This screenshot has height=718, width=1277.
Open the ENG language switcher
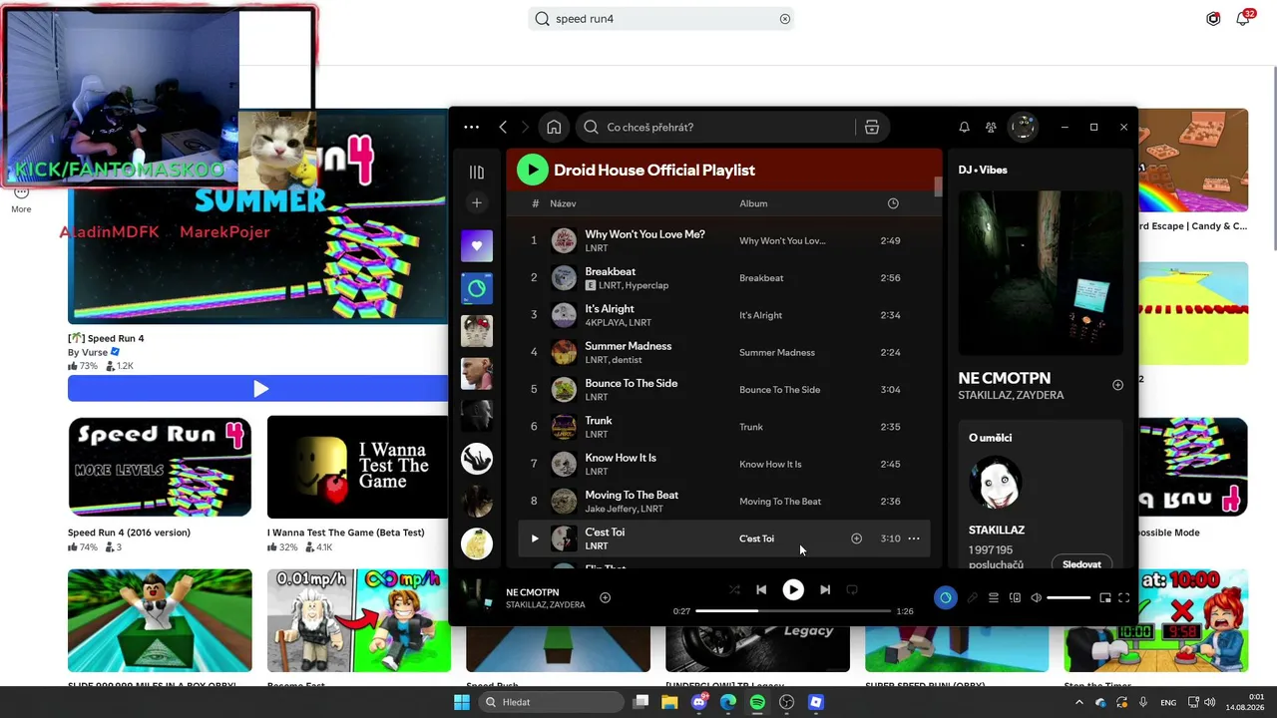(x=1168, y=702)
